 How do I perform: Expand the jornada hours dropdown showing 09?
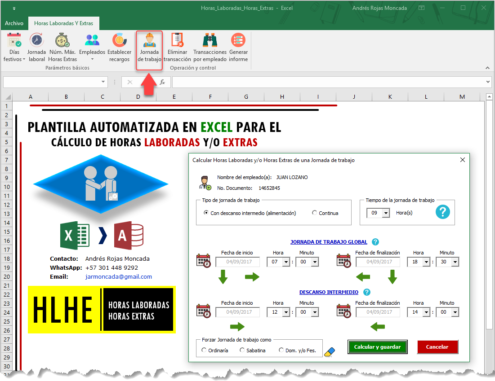click(386, 213)
